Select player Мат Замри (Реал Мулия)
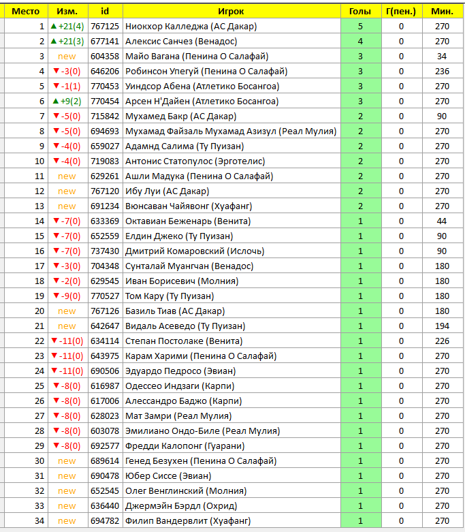 point(178,416)
